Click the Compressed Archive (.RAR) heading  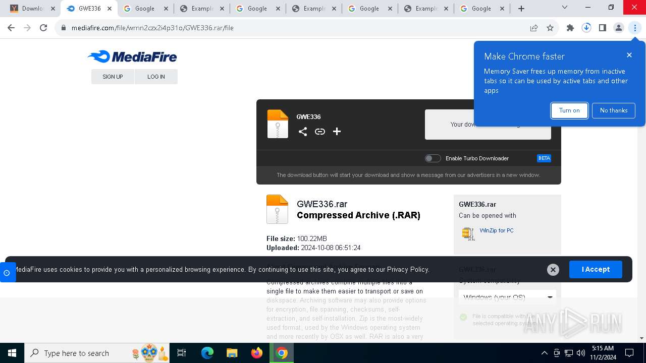click(358, 215)
